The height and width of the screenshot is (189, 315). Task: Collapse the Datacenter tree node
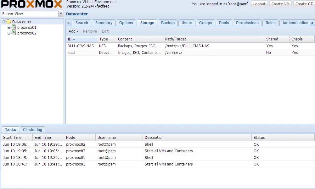click(x=4, y=22)
